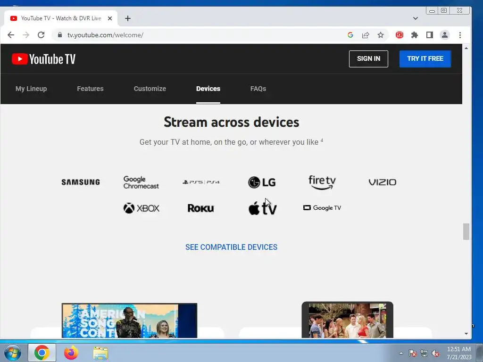483x362 pixels.
Task: Toggle the browser side panel icon
Action: [430, 35]
